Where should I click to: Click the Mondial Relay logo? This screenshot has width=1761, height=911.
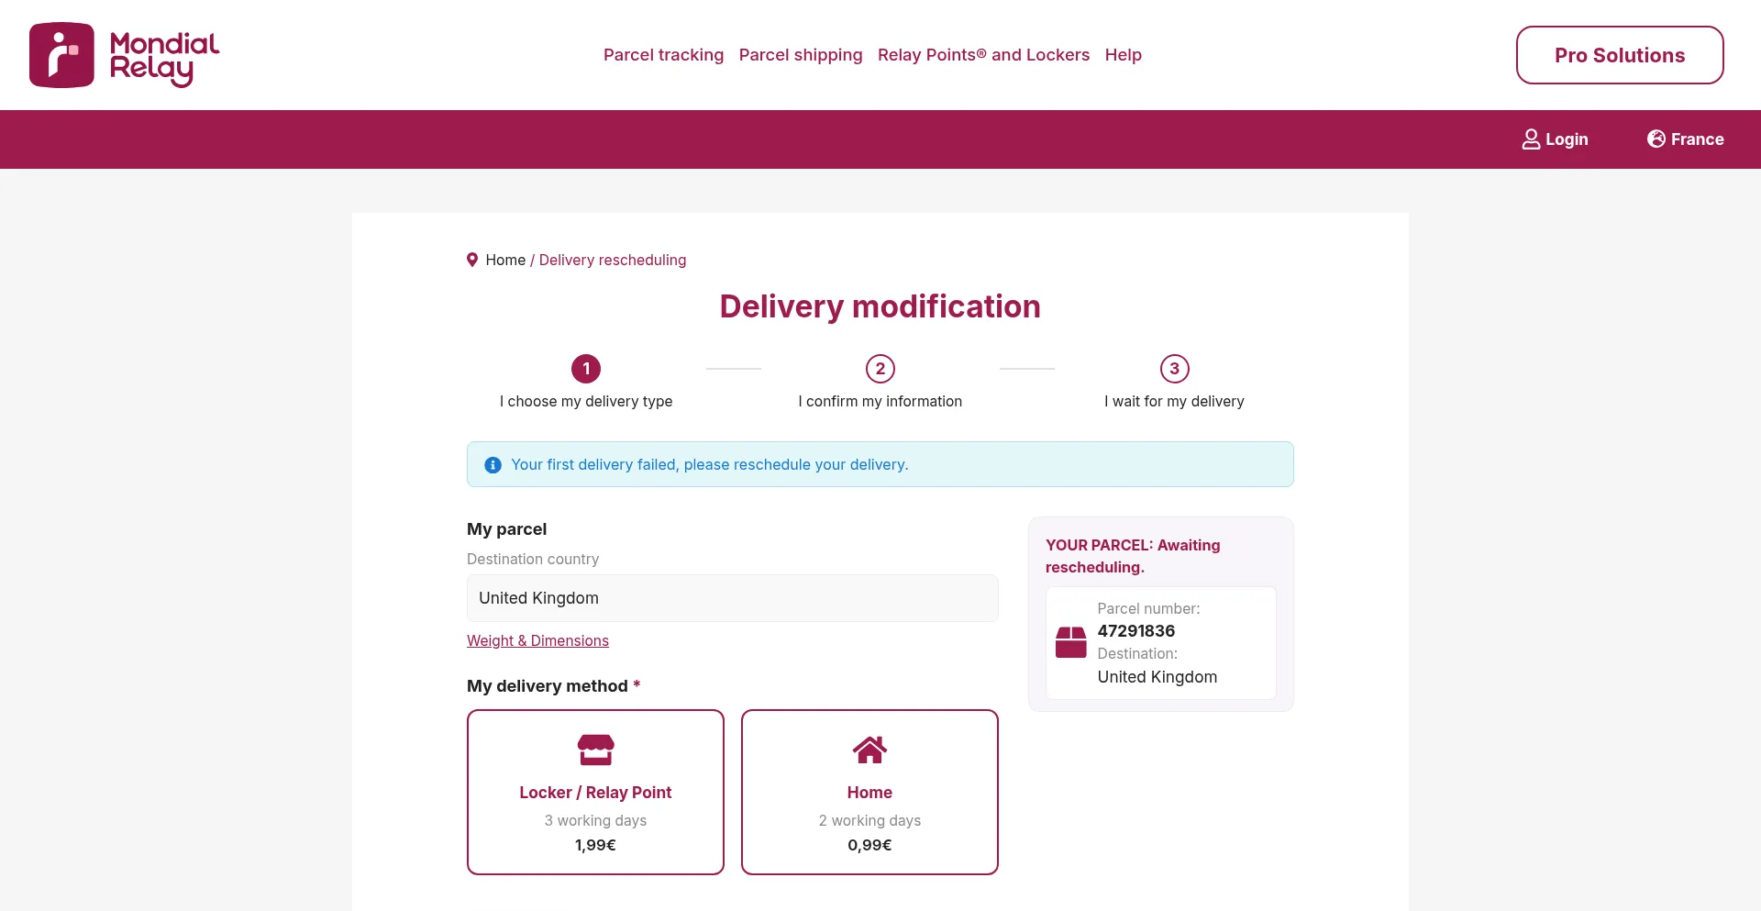(125, 55)
